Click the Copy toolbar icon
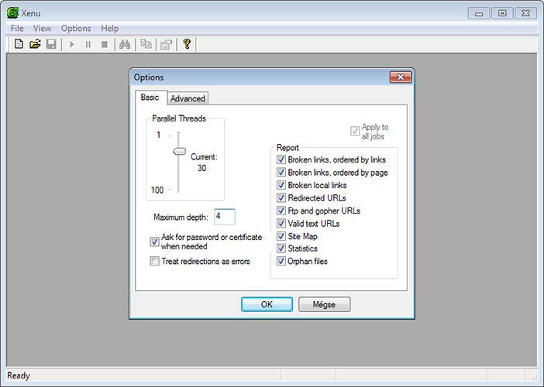The height and width of the screenshot is (387, 544). click(146, 44)
